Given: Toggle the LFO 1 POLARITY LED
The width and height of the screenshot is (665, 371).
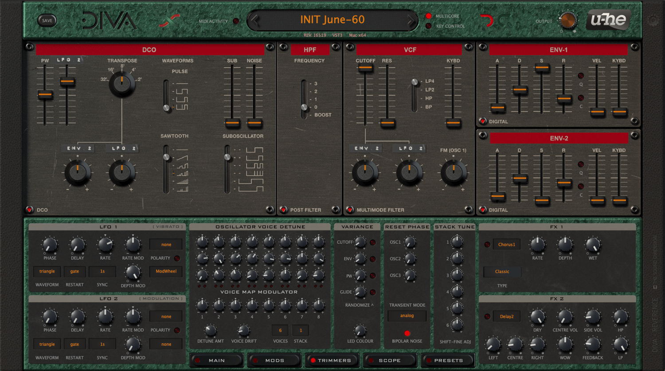Looking at the screenshot, I should [177, 258].
